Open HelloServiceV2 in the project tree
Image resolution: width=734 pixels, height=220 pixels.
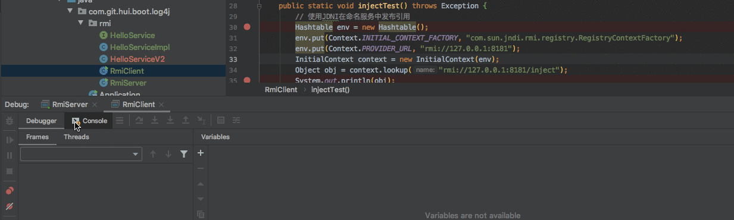click(138, 59)
